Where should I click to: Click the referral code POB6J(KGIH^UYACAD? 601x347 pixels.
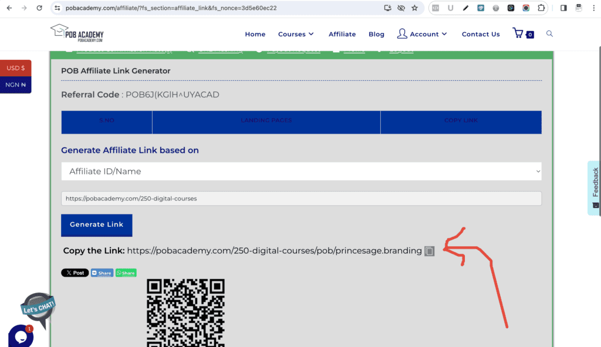click(x=173, y=94)
